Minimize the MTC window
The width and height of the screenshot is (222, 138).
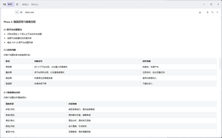[x=204, y=4]
